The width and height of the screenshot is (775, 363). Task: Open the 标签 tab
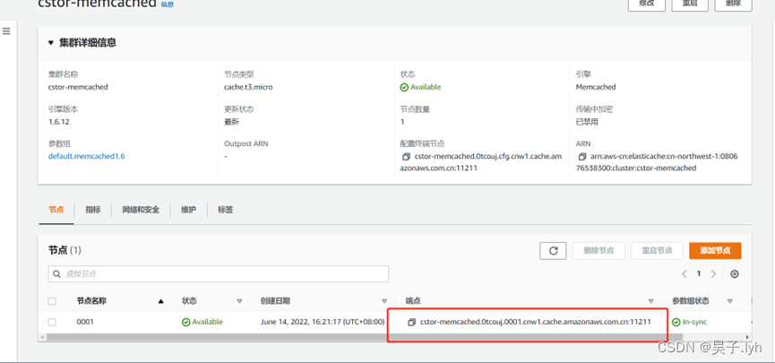[x=226, y=210]
